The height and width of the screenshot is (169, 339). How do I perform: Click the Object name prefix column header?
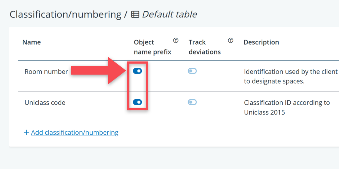152,47
